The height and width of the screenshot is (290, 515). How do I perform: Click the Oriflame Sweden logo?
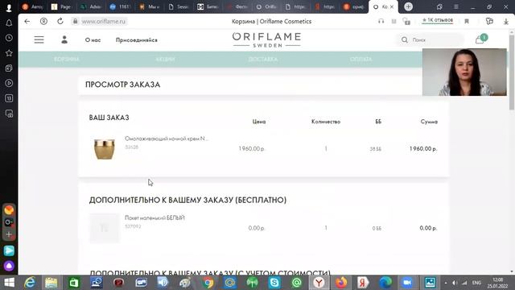(x=266, y=39)
